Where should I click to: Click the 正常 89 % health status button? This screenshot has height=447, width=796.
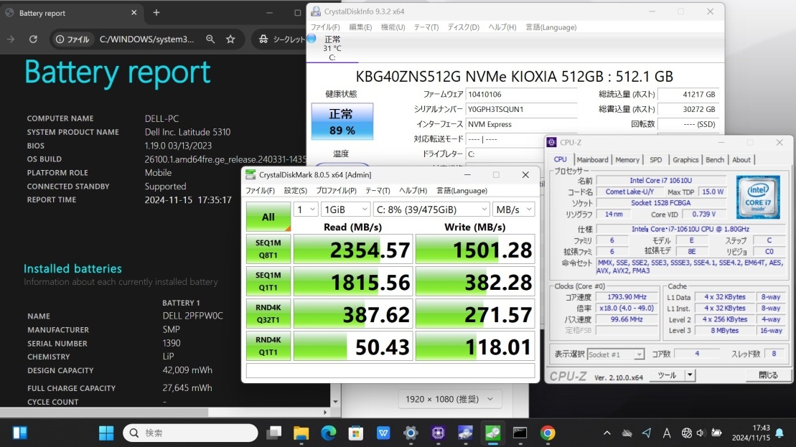tap(342, 121)
